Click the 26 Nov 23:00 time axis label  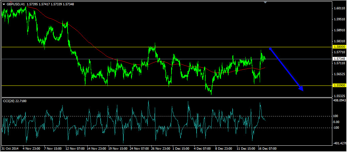(x=161, y=149)
